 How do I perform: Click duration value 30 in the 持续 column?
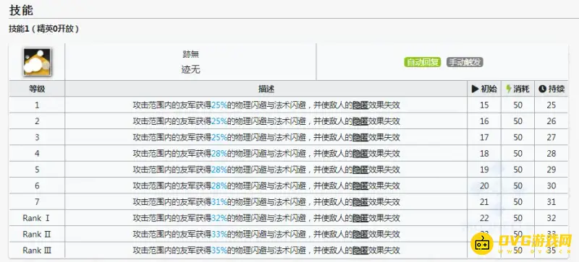[x=551, y=186]
